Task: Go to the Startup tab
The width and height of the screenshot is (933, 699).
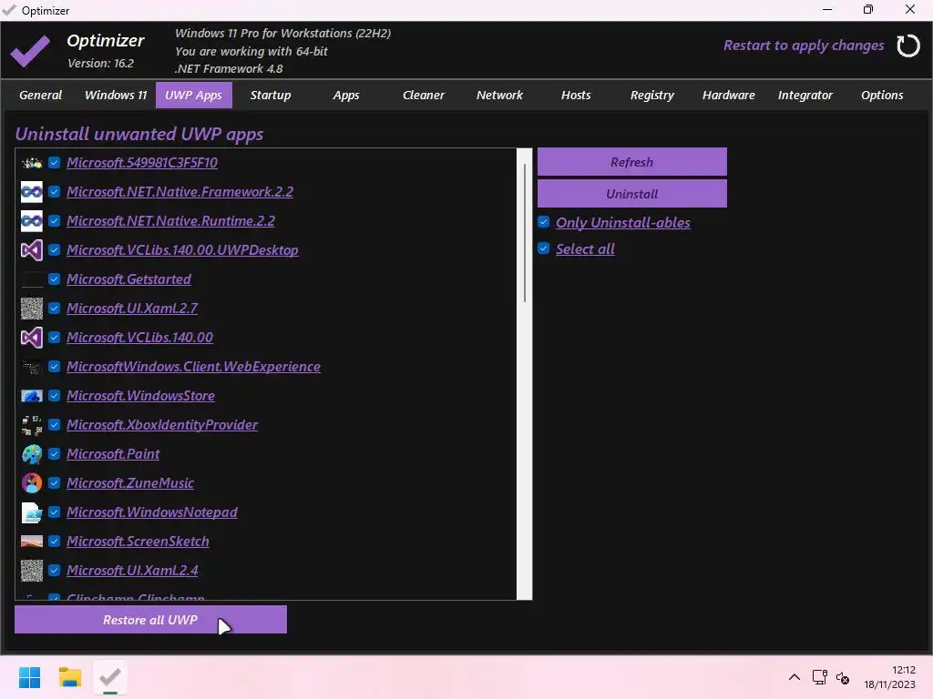Action: 270,95
